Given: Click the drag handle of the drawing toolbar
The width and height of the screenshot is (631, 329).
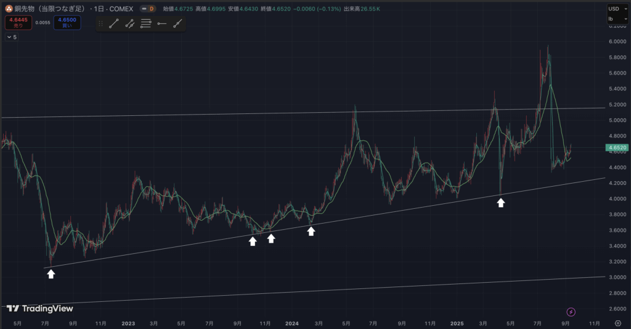Looking at the screenshot, I should 100,24.
